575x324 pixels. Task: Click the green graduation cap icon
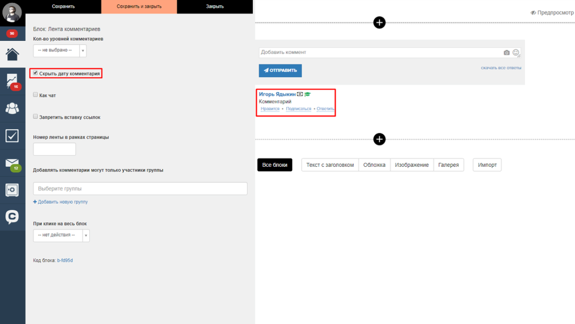point(307,94)
